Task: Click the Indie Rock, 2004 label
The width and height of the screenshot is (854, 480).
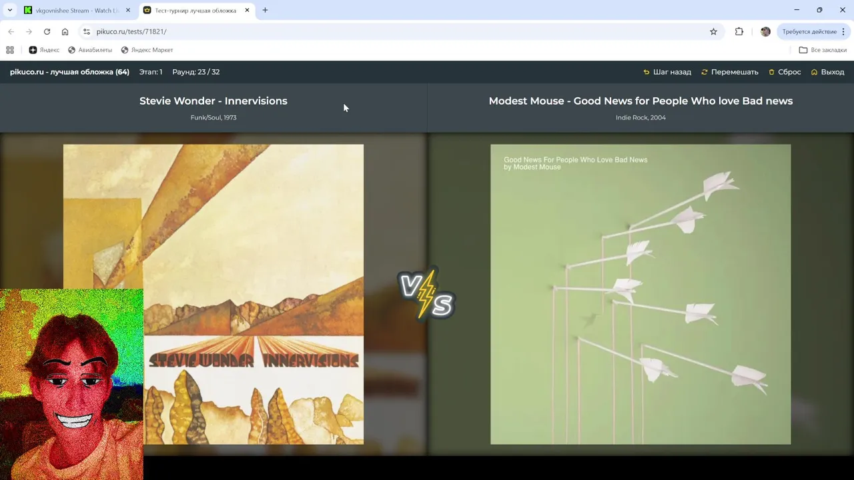Action: click(640, 117)
